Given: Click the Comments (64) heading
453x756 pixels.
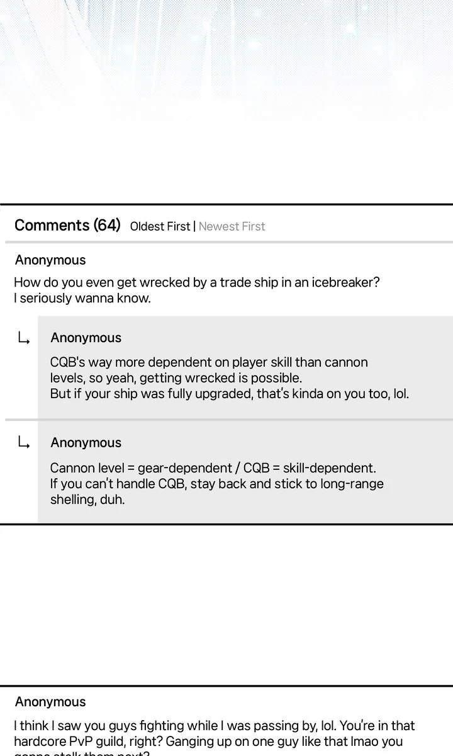Looking at the screenshot, I should (67, 226).
